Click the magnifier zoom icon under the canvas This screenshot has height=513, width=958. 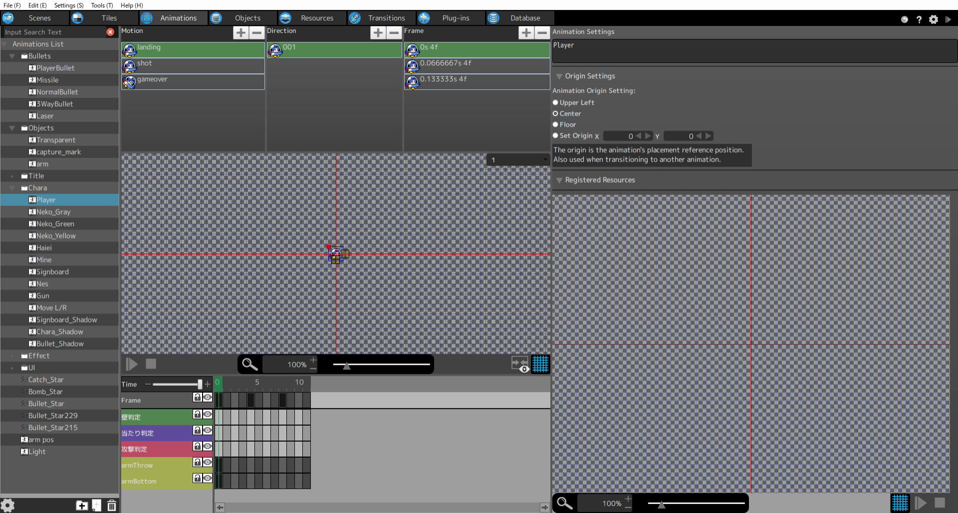[x=249, y=364]
